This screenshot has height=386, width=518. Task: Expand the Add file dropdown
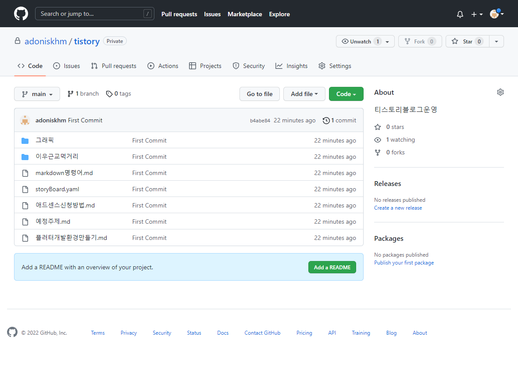(x=304, y=94)
